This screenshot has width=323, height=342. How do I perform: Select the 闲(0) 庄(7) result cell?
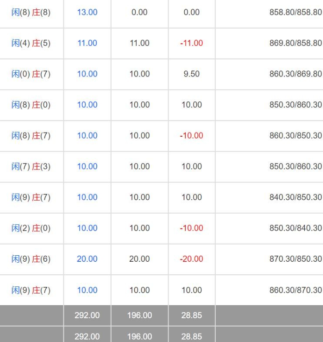pos(31,74)
